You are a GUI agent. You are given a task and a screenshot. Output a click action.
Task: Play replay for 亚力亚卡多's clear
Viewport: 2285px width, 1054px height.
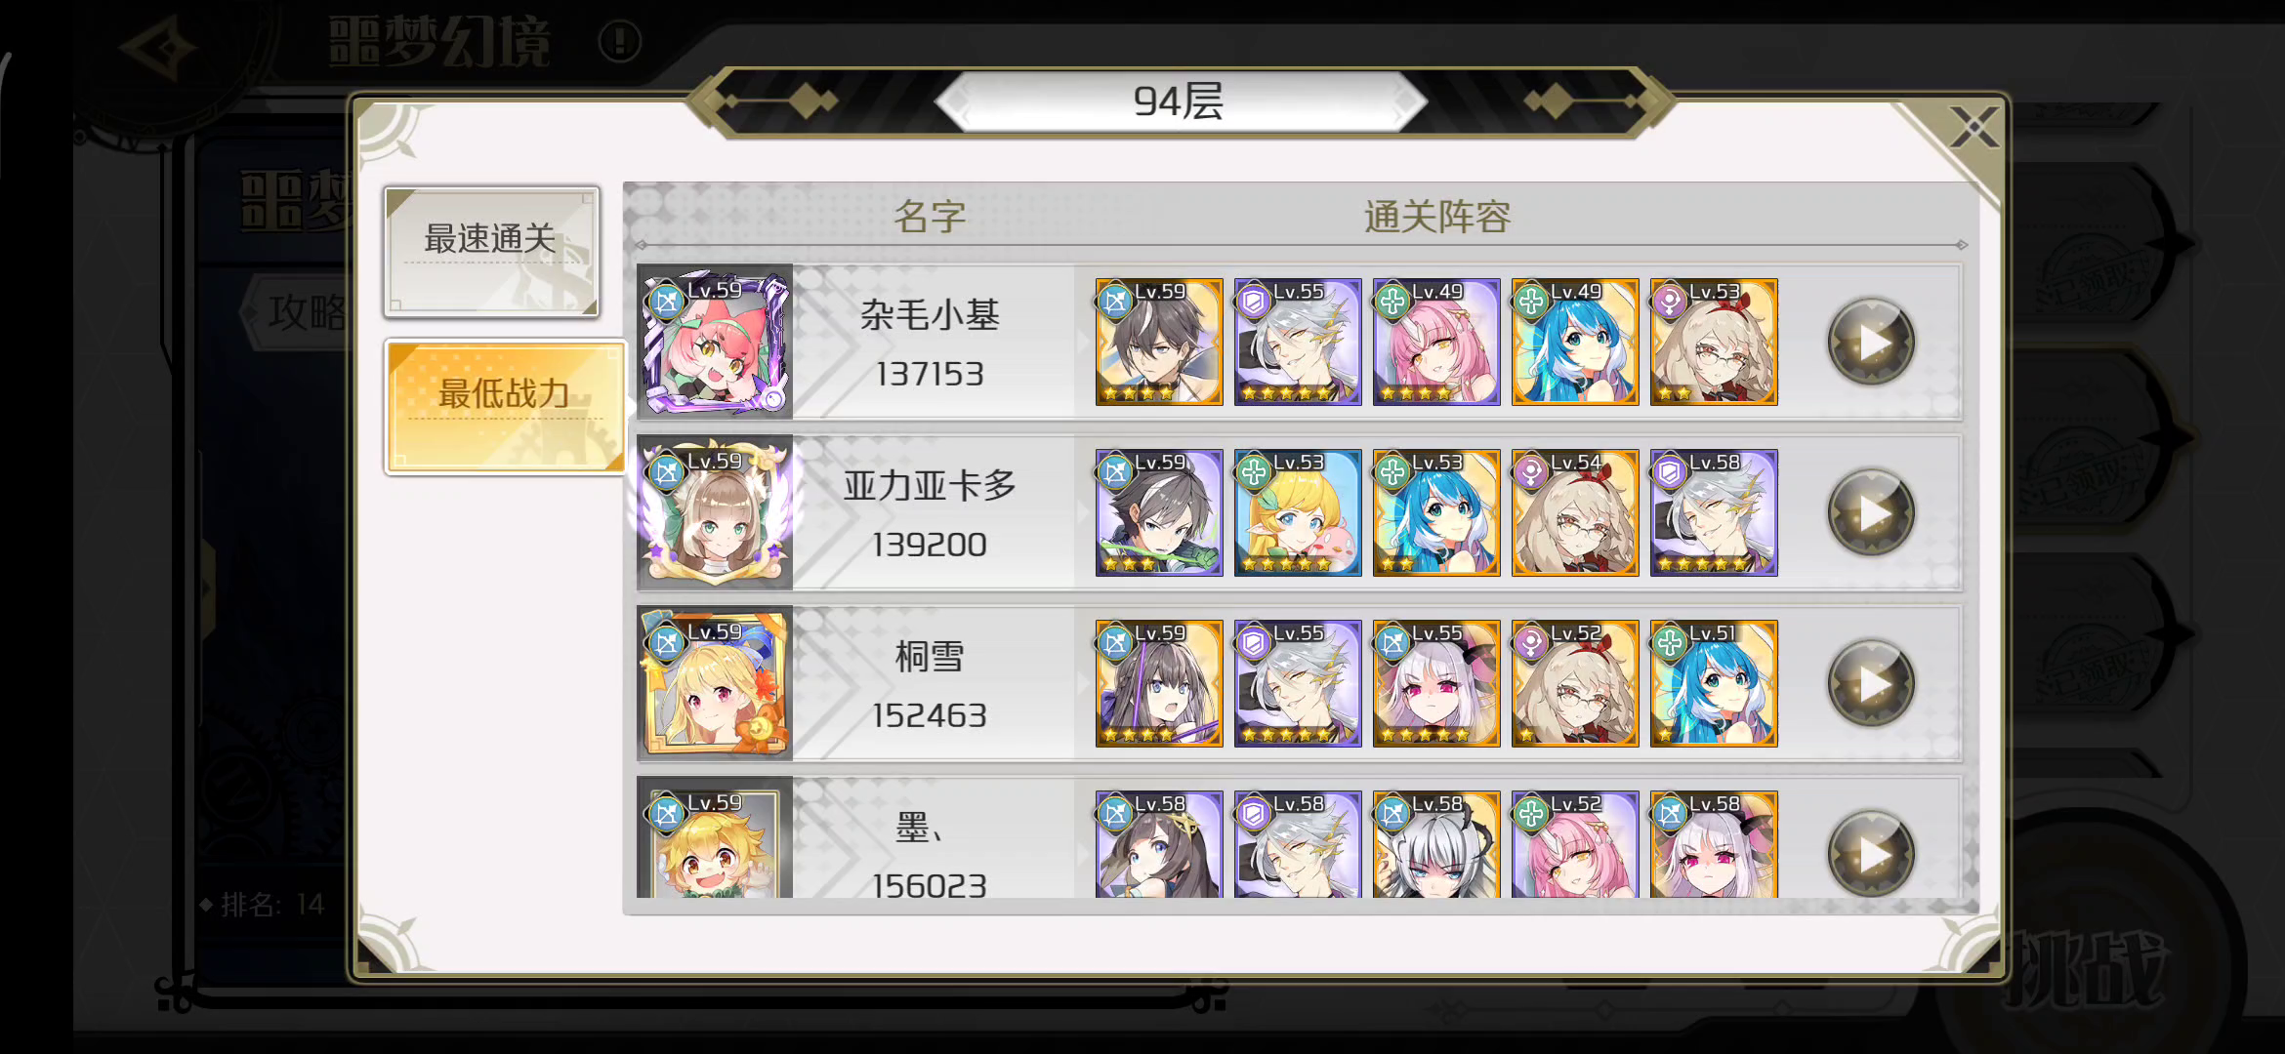tap(1871, 512)
